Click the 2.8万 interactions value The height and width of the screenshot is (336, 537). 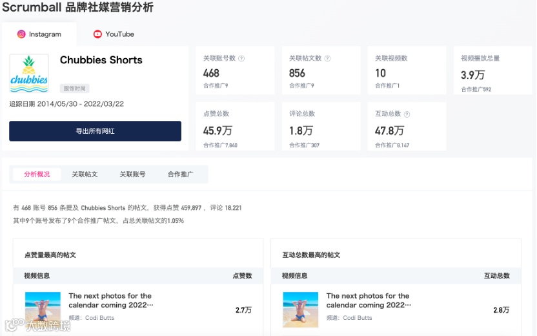click(x=502, y=310)
